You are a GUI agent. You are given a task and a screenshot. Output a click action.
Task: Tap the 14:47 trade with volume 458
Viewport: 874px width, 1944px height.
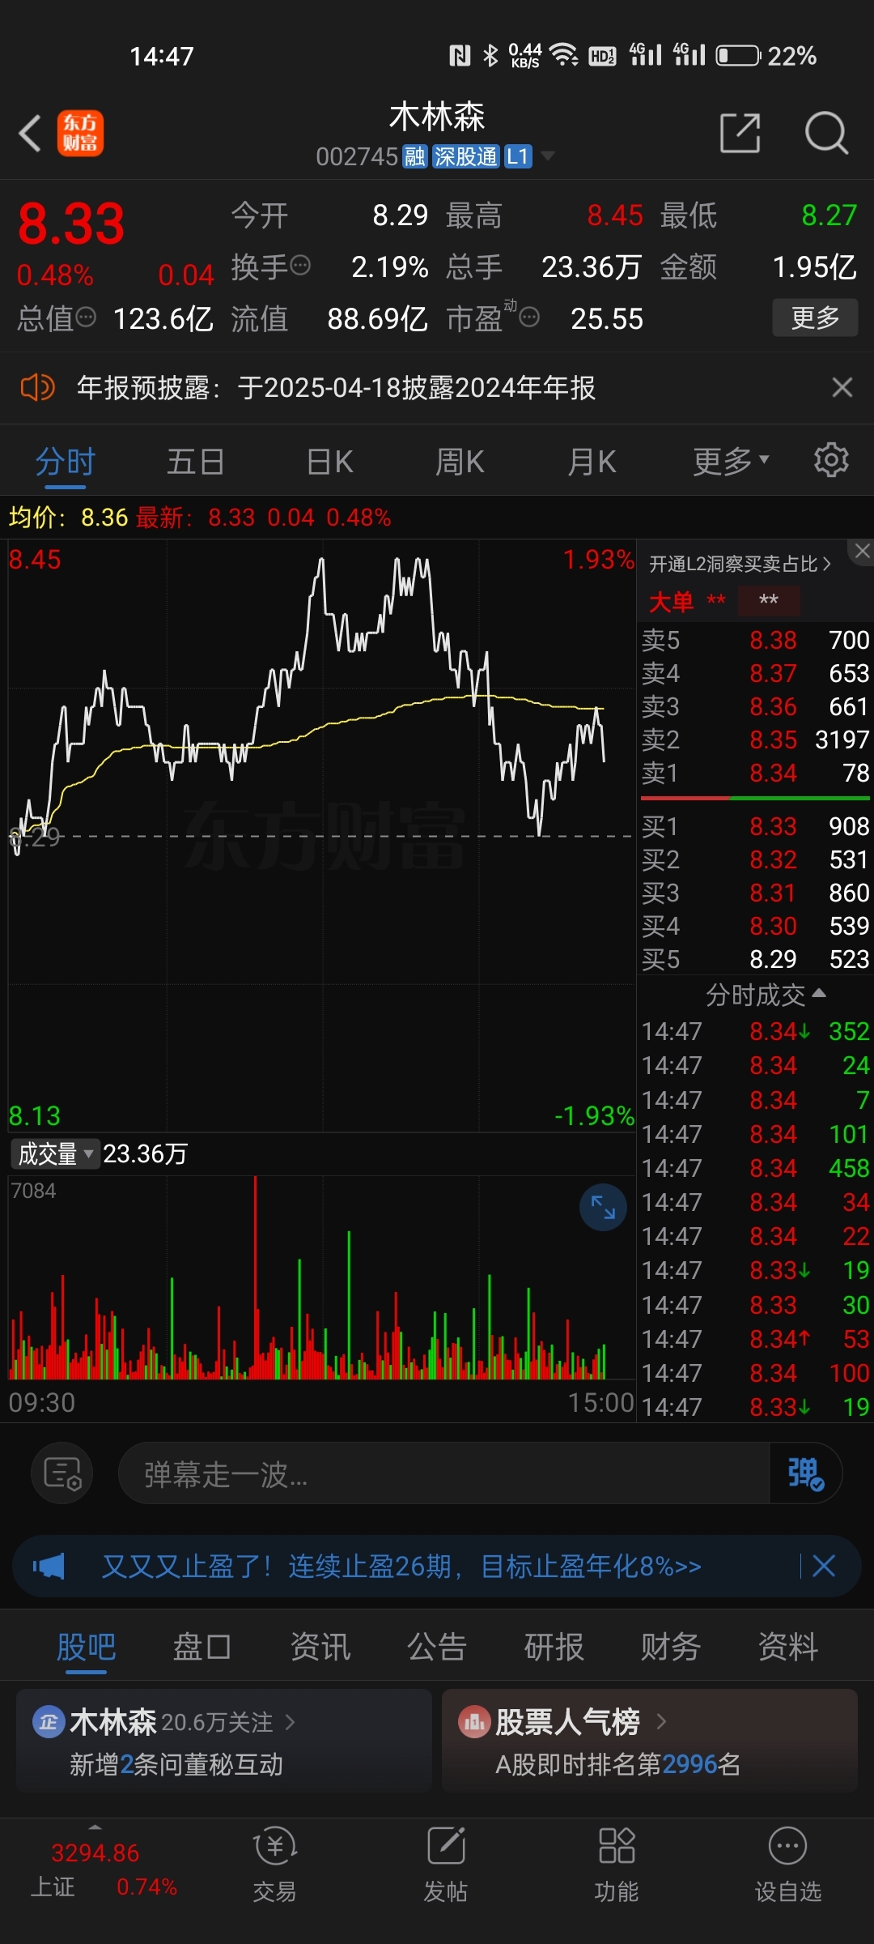pyautogui.click(x=755, y=1168)
